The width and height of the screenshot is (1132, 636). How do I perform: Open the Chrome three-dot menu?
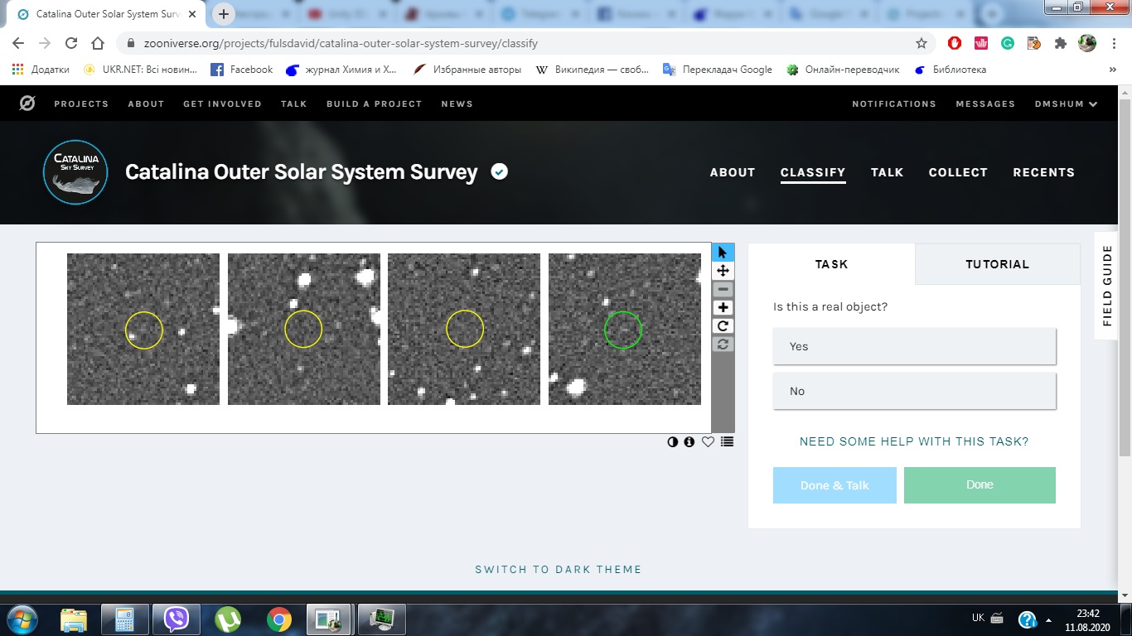pos(1113,43)
